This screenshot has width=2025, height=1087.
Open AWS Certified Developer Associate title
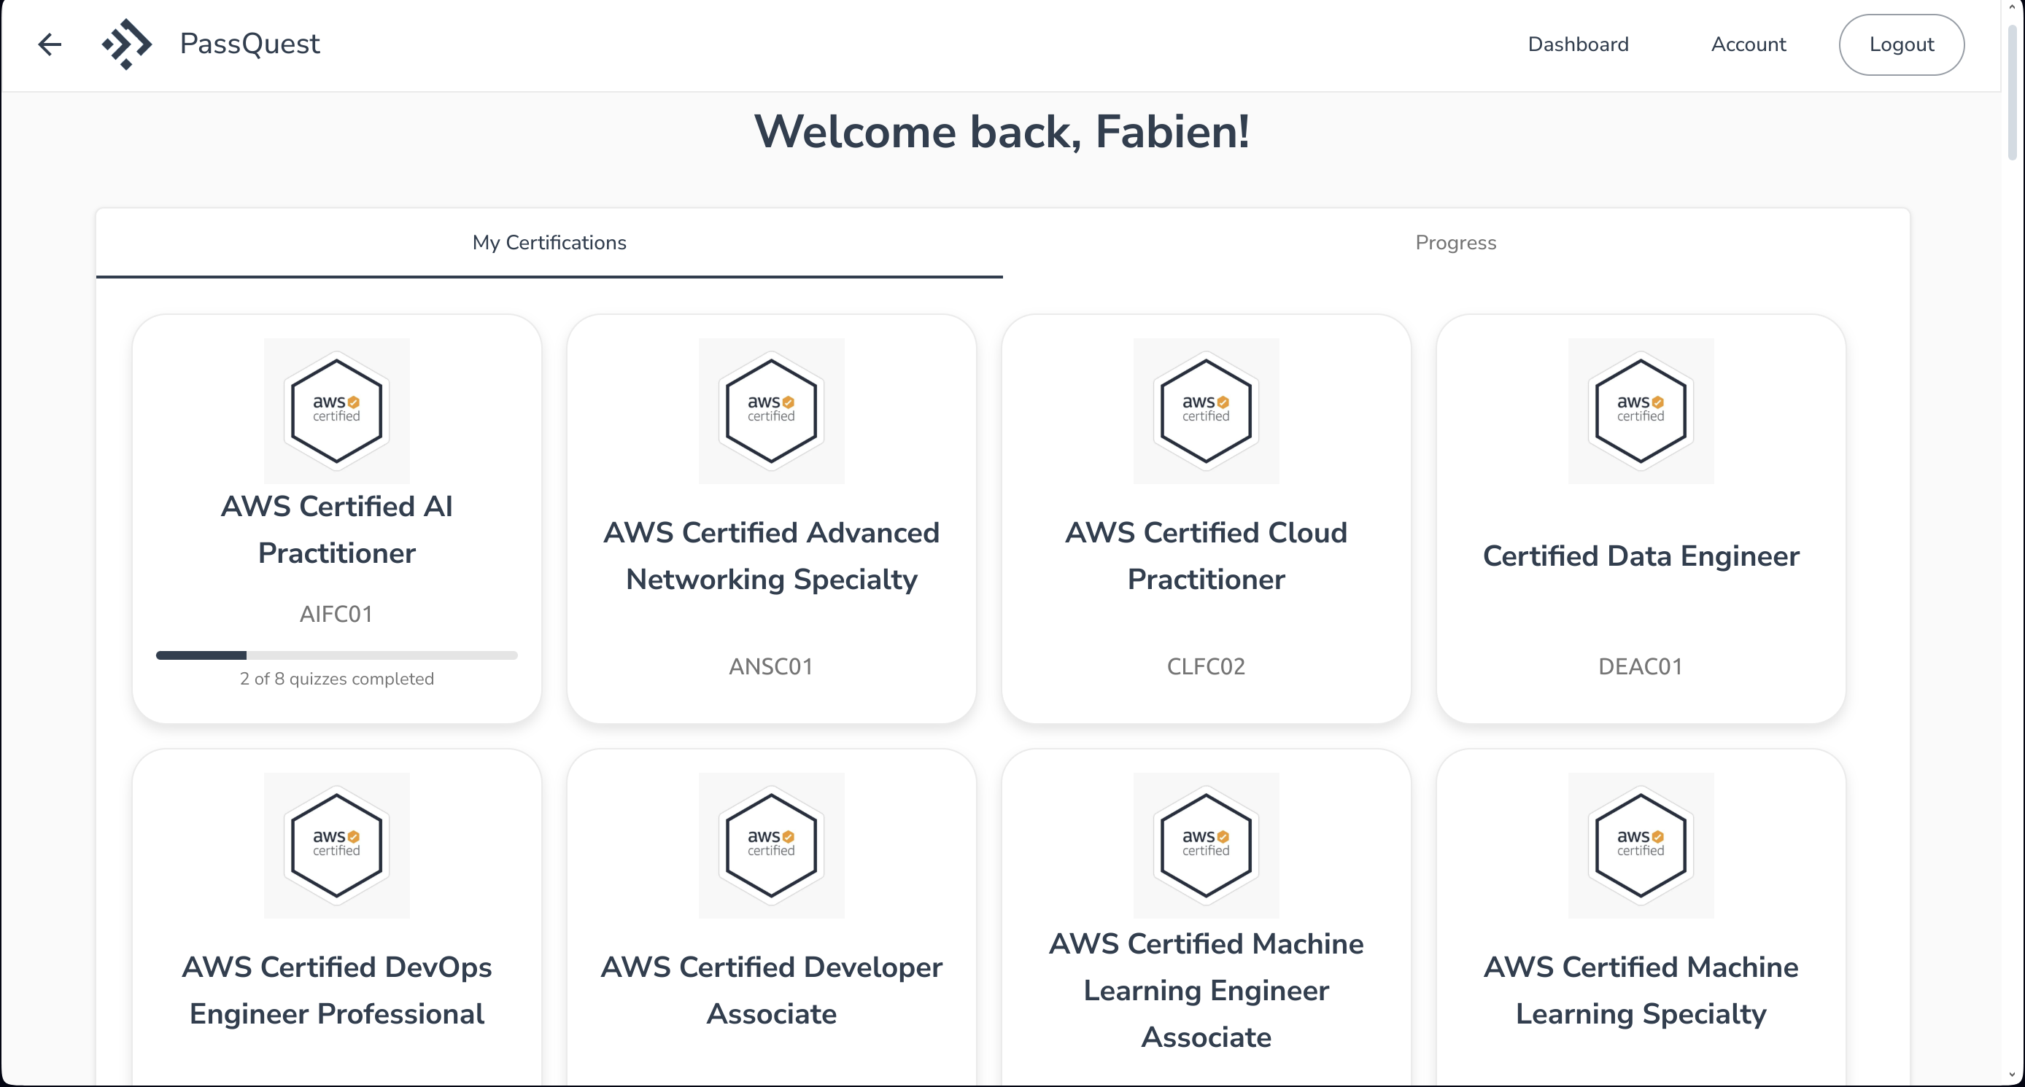[x=771, y=990]
